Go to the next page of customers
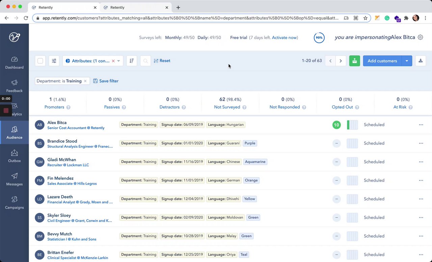432x262 pixels. (x=341, y=61)
